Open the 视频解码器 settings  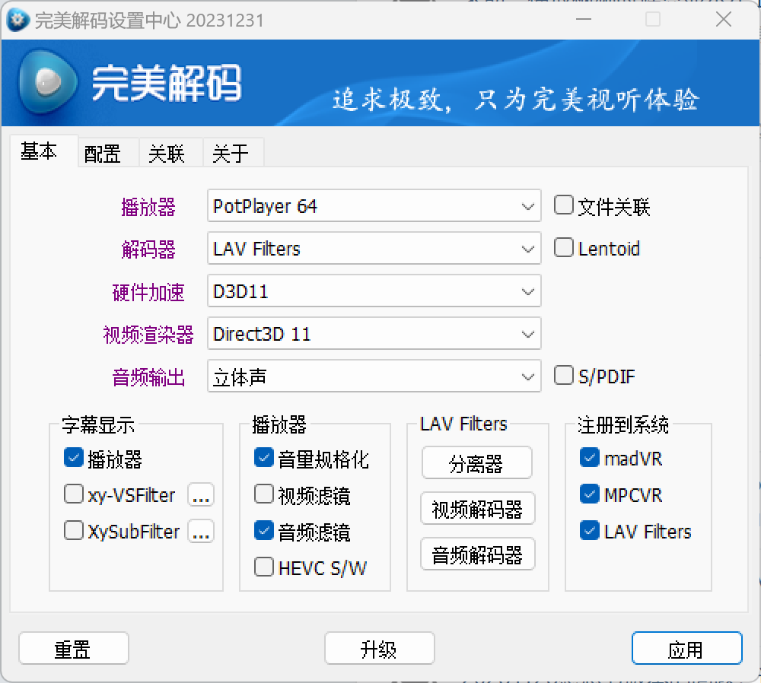point(478,508)
